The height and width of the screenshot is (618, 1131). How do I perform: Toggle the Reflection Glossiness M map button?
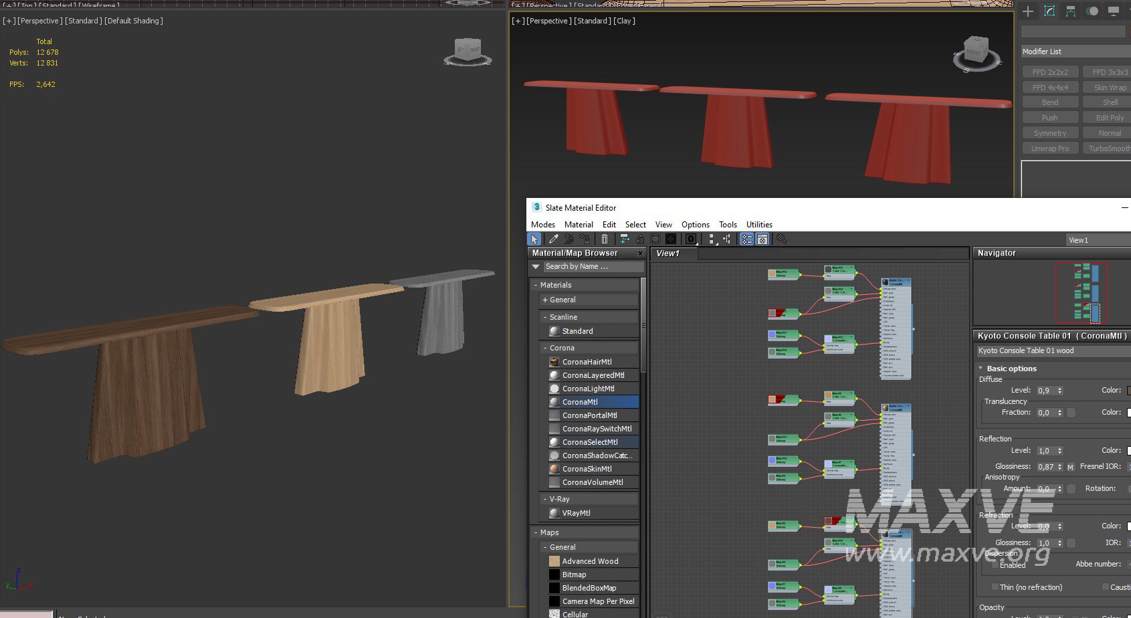tap(1070, 467)
